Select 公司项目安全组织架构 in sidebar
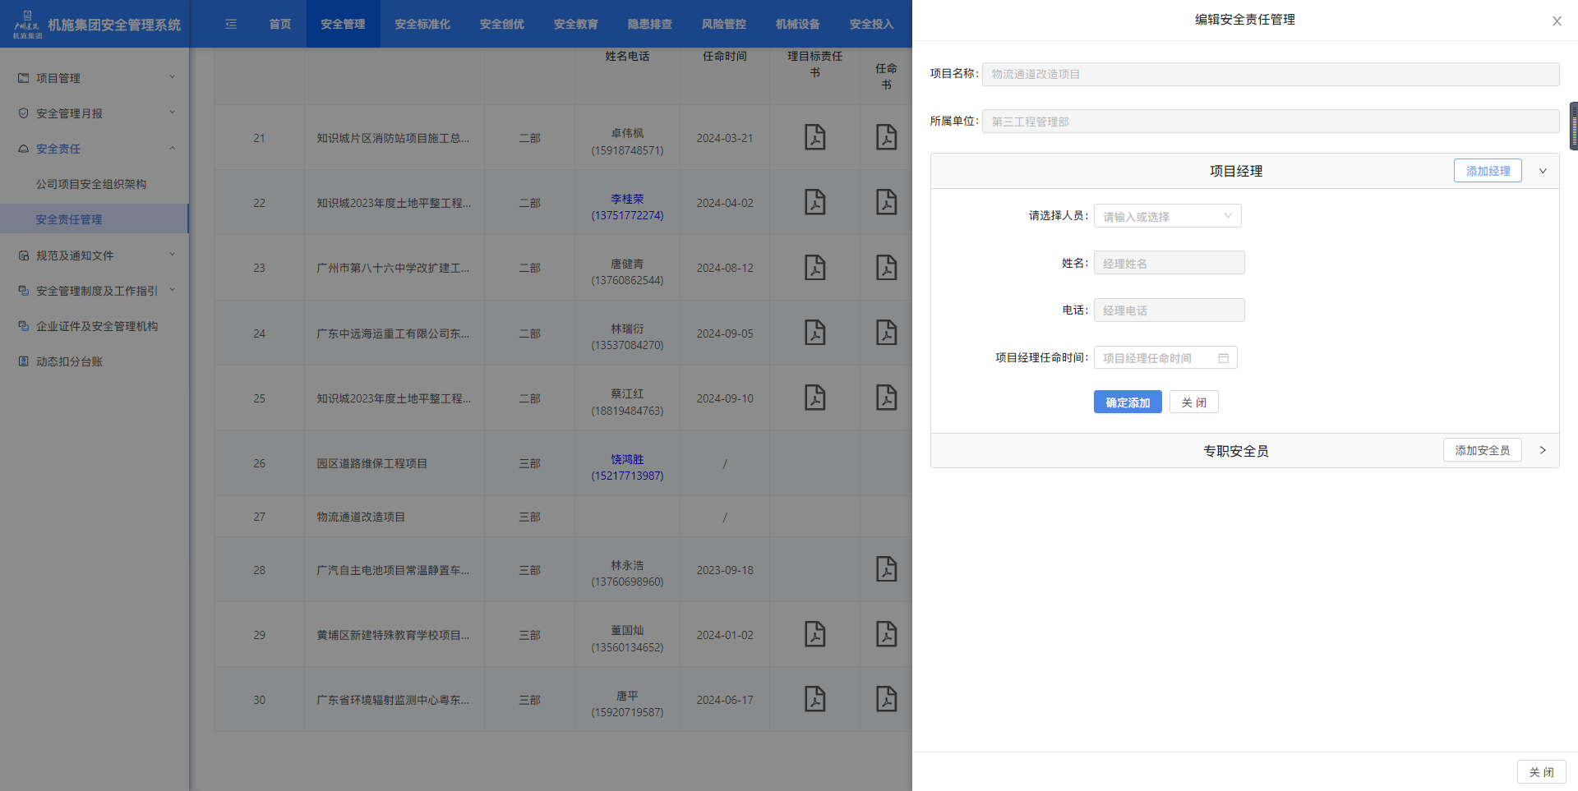Image resolution: width=1578 pixels, height=791 pixels. point(91,184)
